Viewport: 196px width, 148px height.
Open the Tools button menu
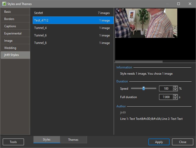(13, 142)
